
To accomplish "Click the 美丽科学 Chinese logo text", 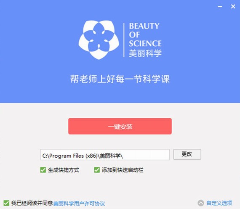I will coord(145,53).
